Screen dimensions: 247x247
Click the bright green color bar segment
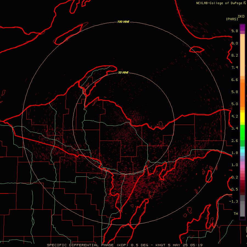[242, 133]
